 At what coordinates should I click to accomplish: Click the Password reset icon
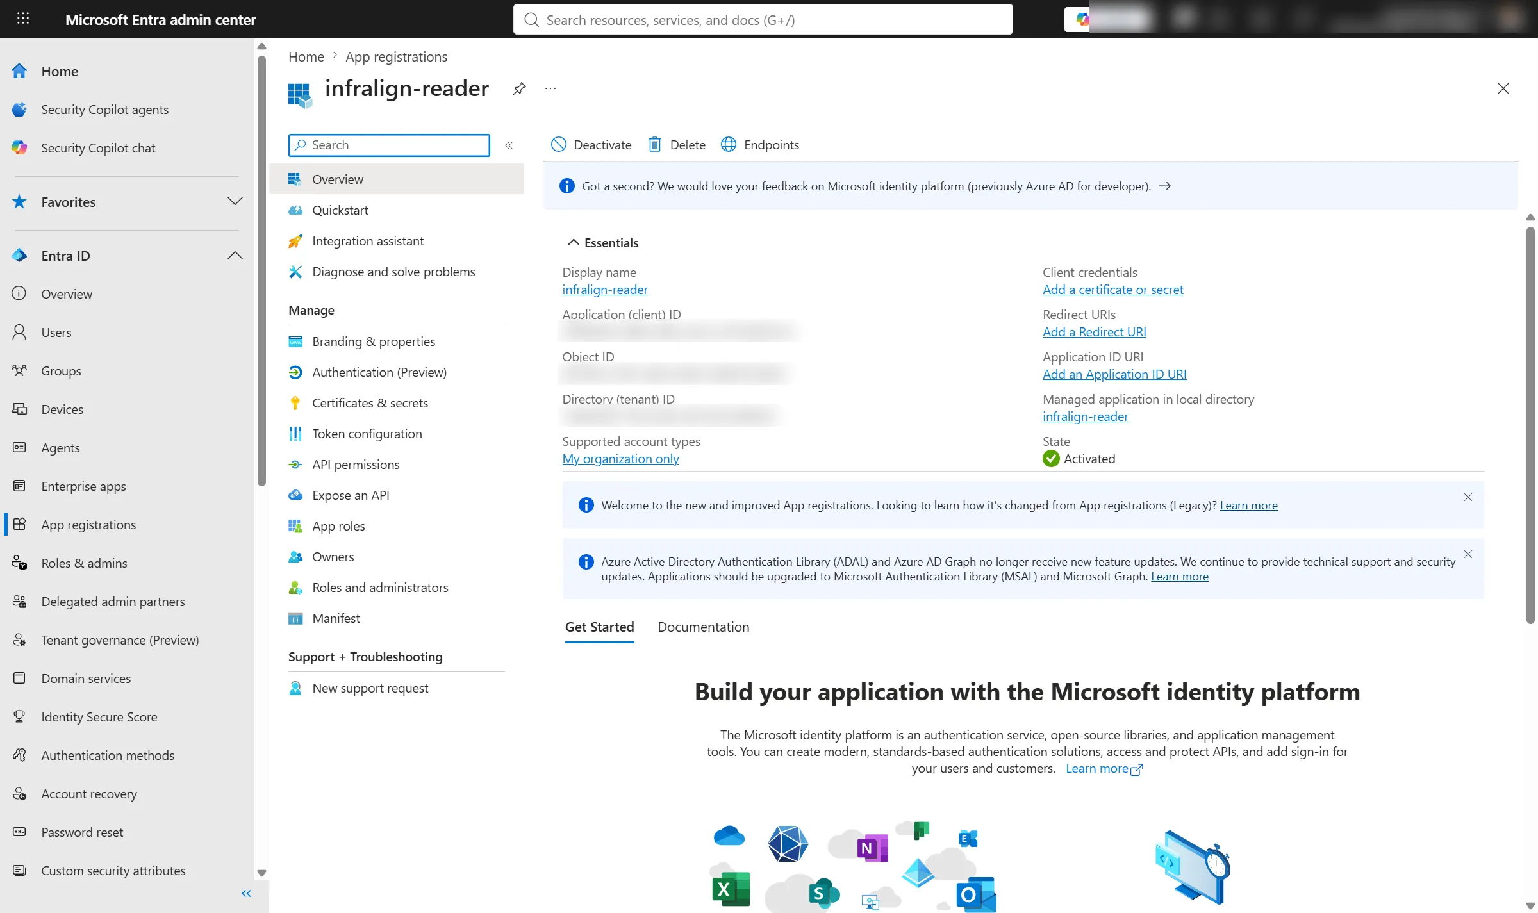click(19, 832)
